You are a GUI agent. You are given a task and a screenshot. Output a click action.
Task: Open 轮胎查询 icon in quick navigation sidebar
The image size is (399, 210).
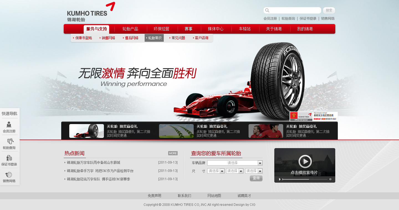click(10, 141)
